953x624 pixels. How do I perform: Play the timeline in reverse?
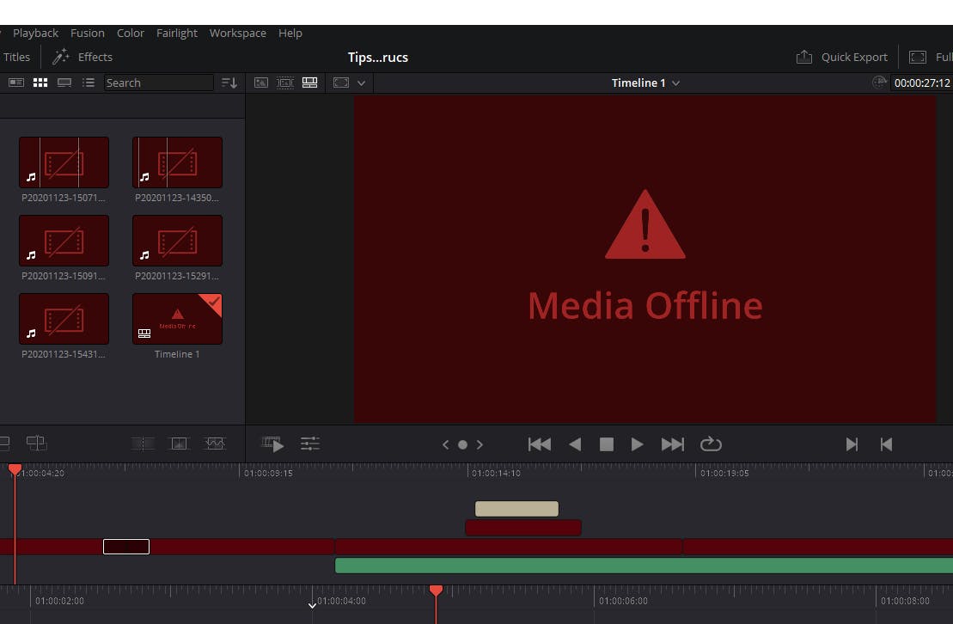coord(575,444)
